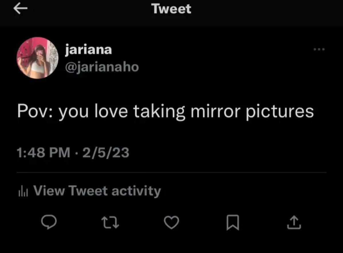Click the 1:48 PM timestamp
Screen dimensions: 343x253
click(x=43, y=153)
